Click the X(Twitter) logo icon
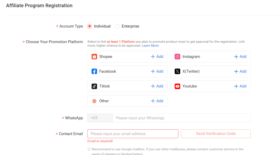 pos(177,71)
